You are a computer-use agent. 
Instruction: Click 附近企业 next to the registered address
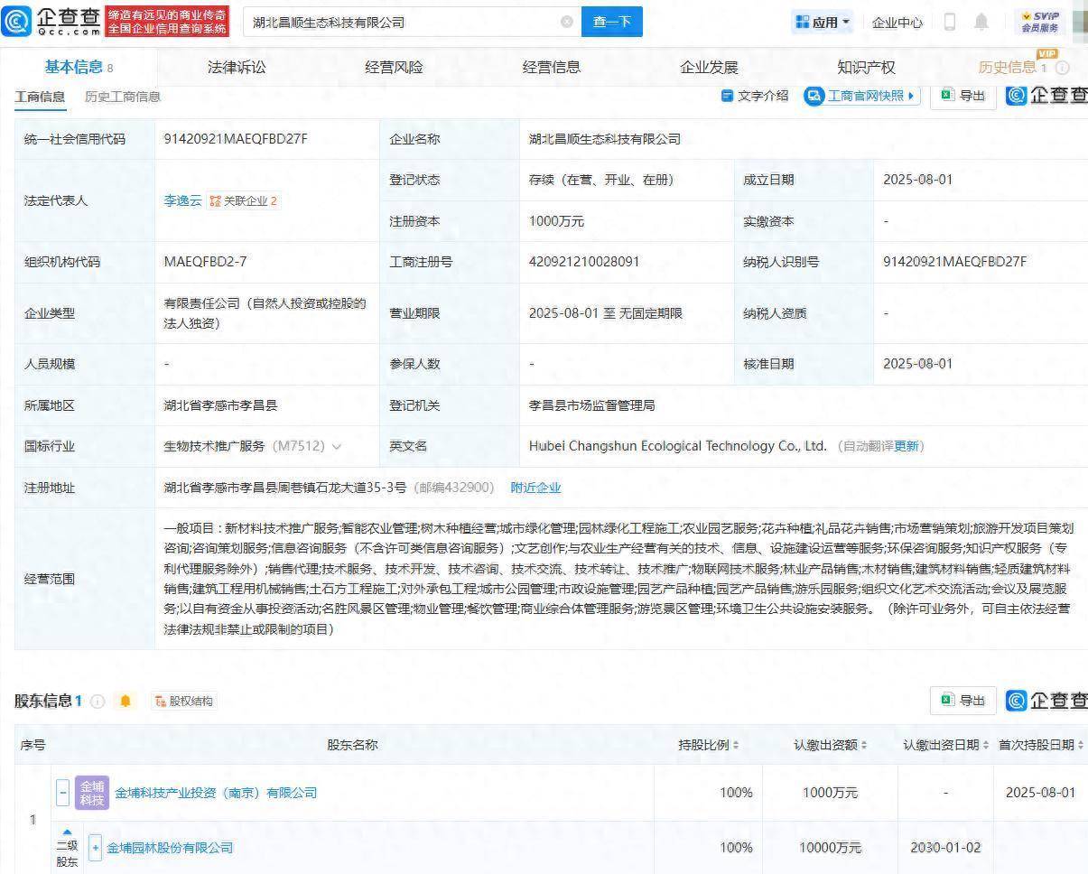(536, 487)
